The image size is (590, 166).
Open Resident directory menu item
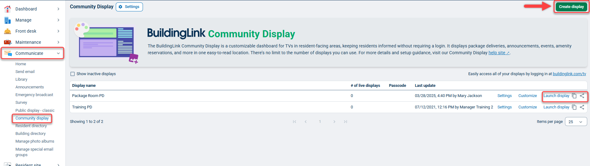[x=31, y=126]
